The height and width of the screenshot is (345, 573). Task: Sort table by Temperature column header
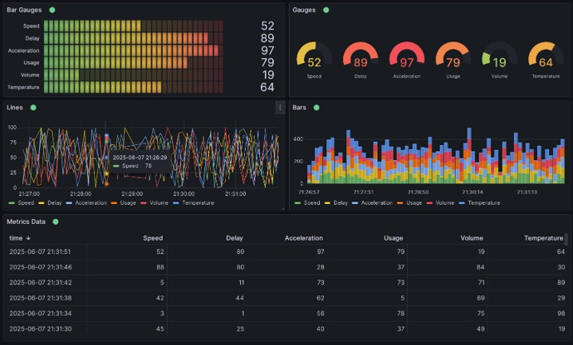(x=543, y=238)
